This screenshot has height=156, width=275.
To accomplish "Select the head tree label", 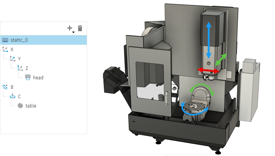I will (38, 77).
